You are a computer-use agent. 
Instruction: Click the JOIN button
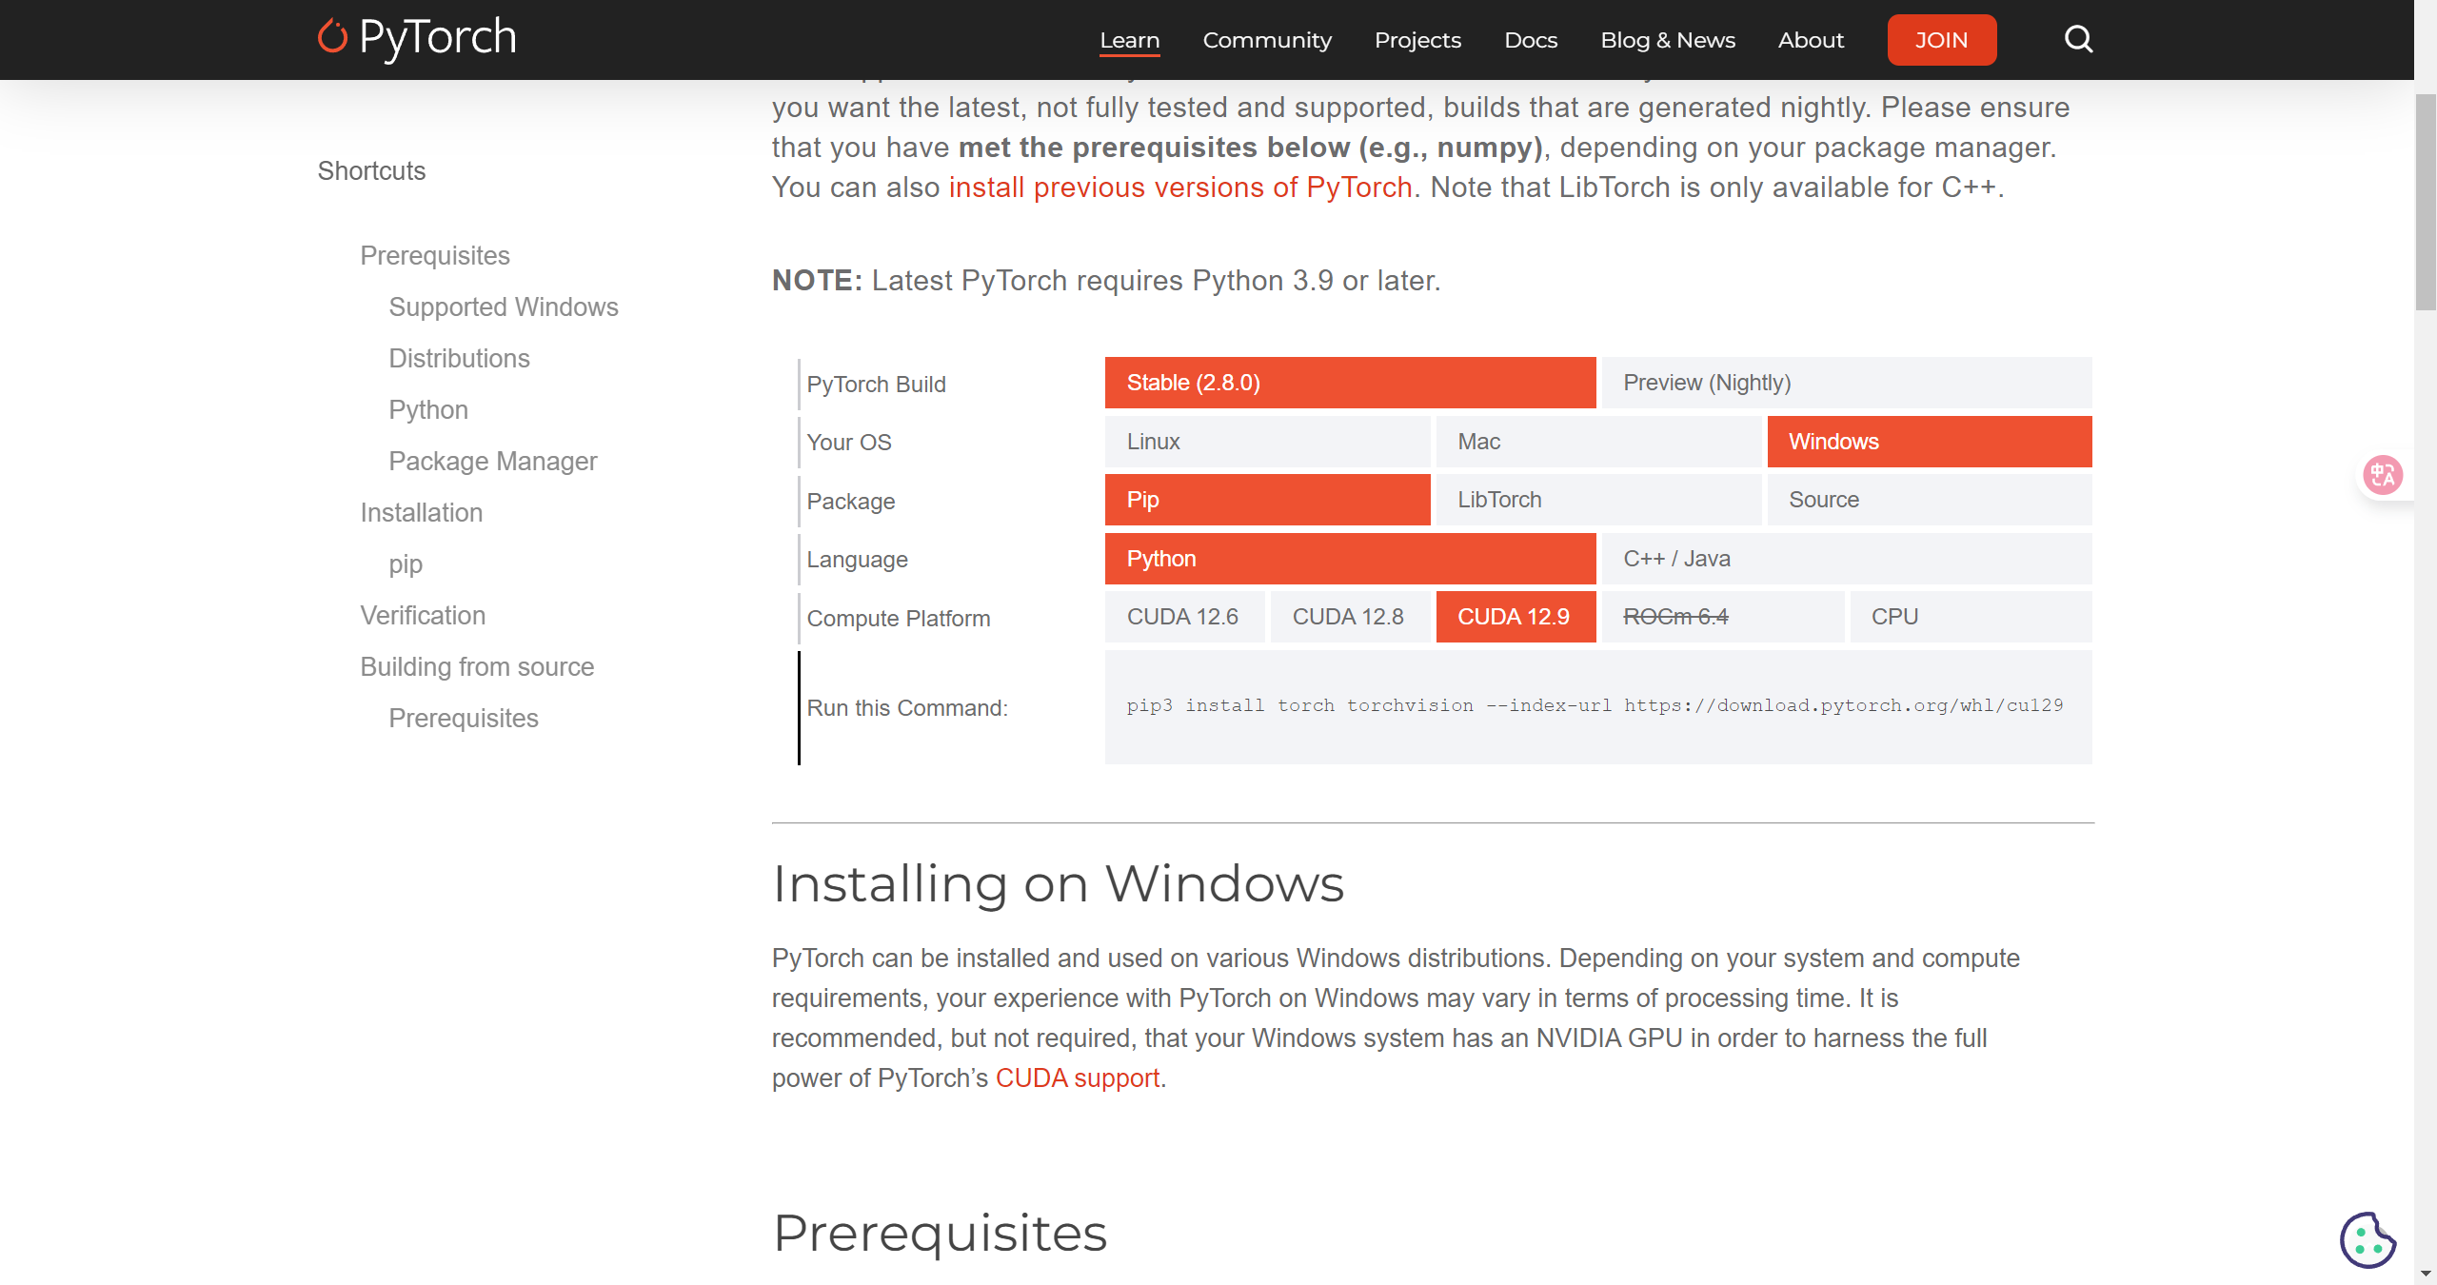tap(1941, 40)
